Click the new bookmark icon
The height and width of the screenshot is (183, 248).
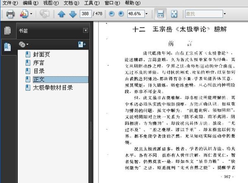click(82, 45)
